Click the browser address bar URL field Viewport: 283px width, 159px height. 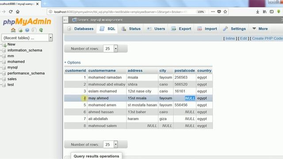(120, 12)
